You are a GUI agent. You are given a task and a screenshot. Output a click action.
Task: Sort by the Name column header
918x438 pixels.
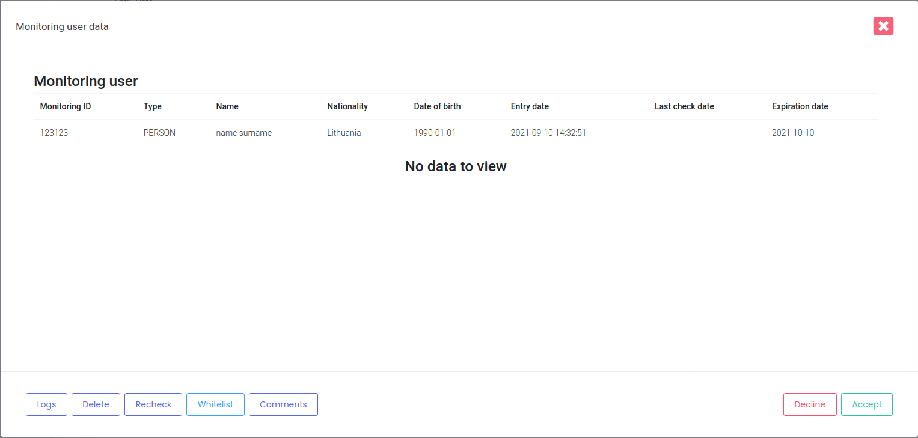(x=227, y=106)
